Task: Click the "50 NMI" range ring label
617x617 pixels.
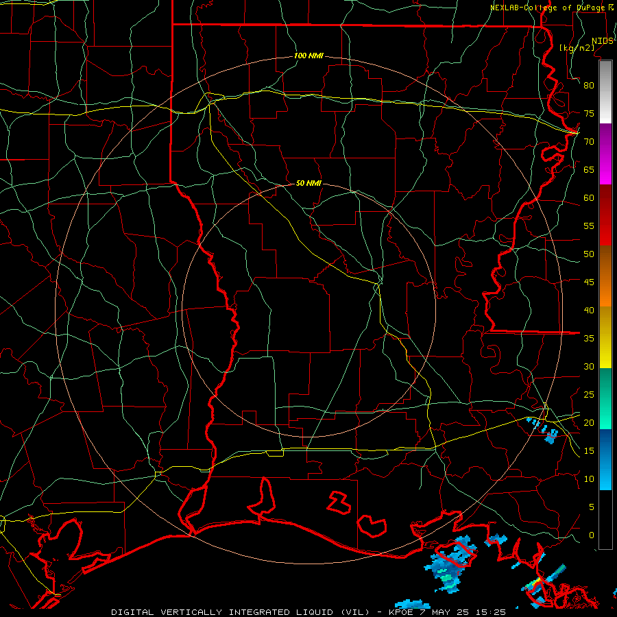Action: click(x=308, y=183)
